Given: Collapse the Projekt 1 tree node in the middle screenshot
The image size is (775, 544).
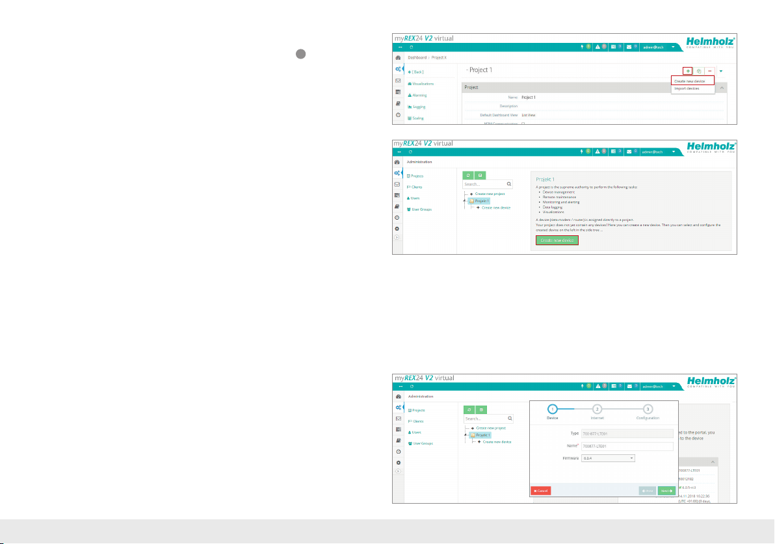Looking at the screenshot, I should pyautogui.click(x=465, y=201).
